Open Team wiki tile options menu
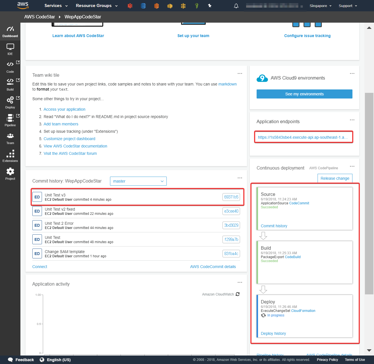The height and width of the screenshot is (364, 374). pyautogui.click(x=240, y=74)
